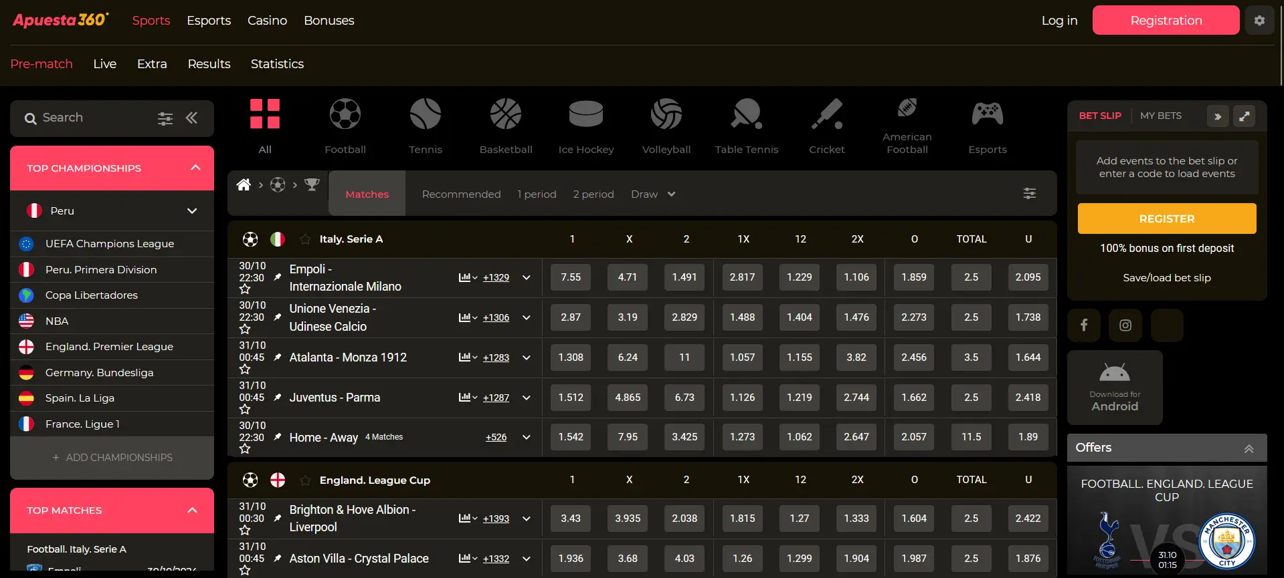Expand the bet slip to fullscreen
This screenshot has height=578, width=1284.
[1244, 116]
